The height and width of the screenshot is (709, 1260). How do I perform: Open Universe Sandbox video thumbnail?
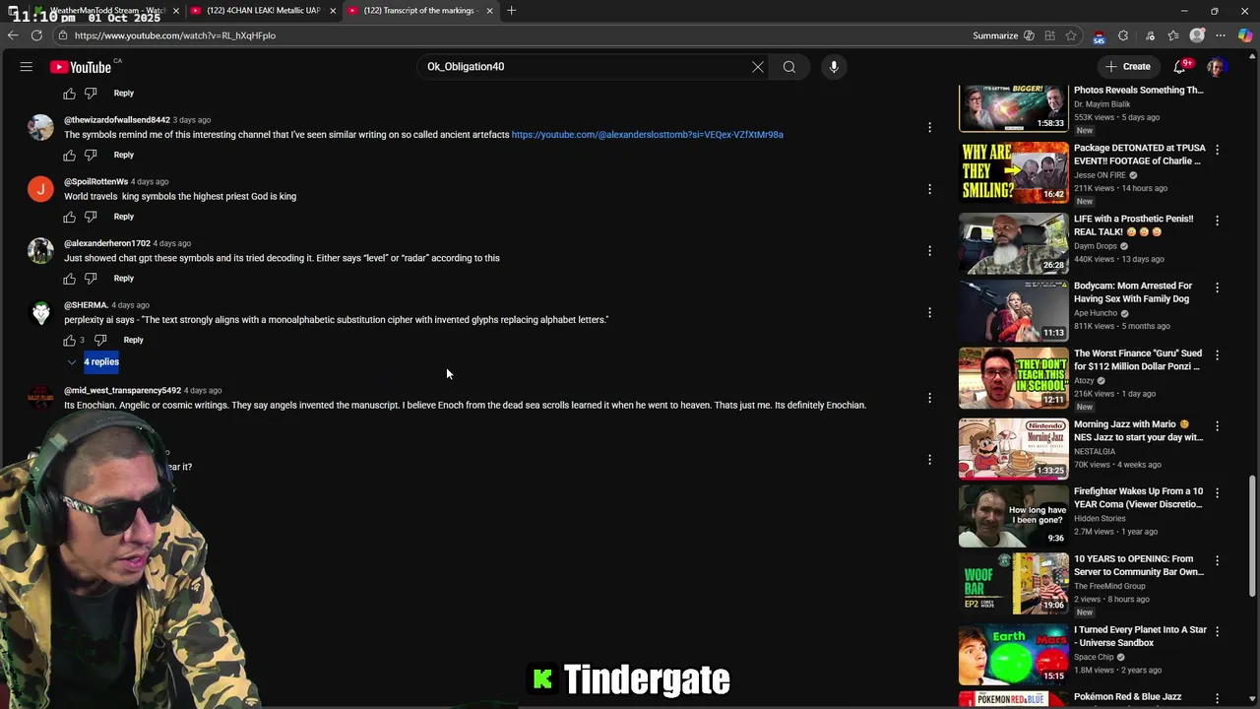pos(1013,654)
